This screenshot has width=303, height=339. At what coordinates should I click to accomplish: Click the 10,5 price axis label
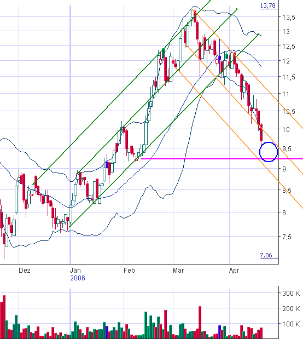[289, 112]
